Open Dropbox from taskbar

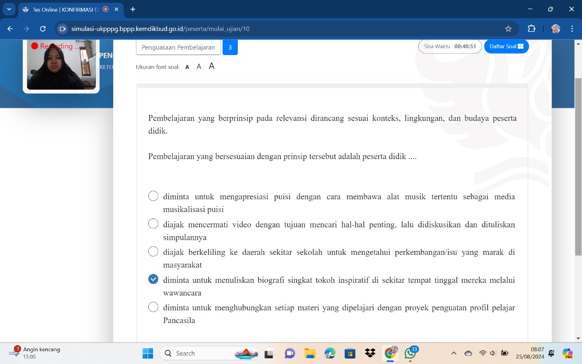coord(370,353)
